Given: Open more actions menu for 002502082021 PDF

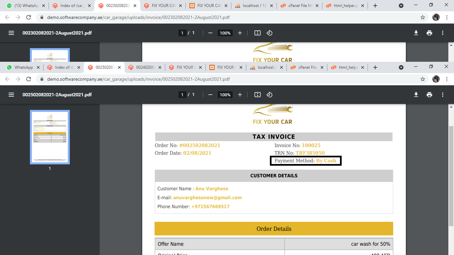Looking at the screenshot, I should 442,95.
